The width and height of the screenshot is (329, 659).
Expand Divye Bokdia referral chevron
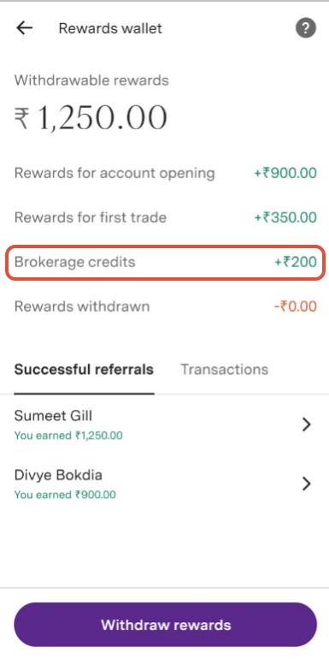(307, 484)
